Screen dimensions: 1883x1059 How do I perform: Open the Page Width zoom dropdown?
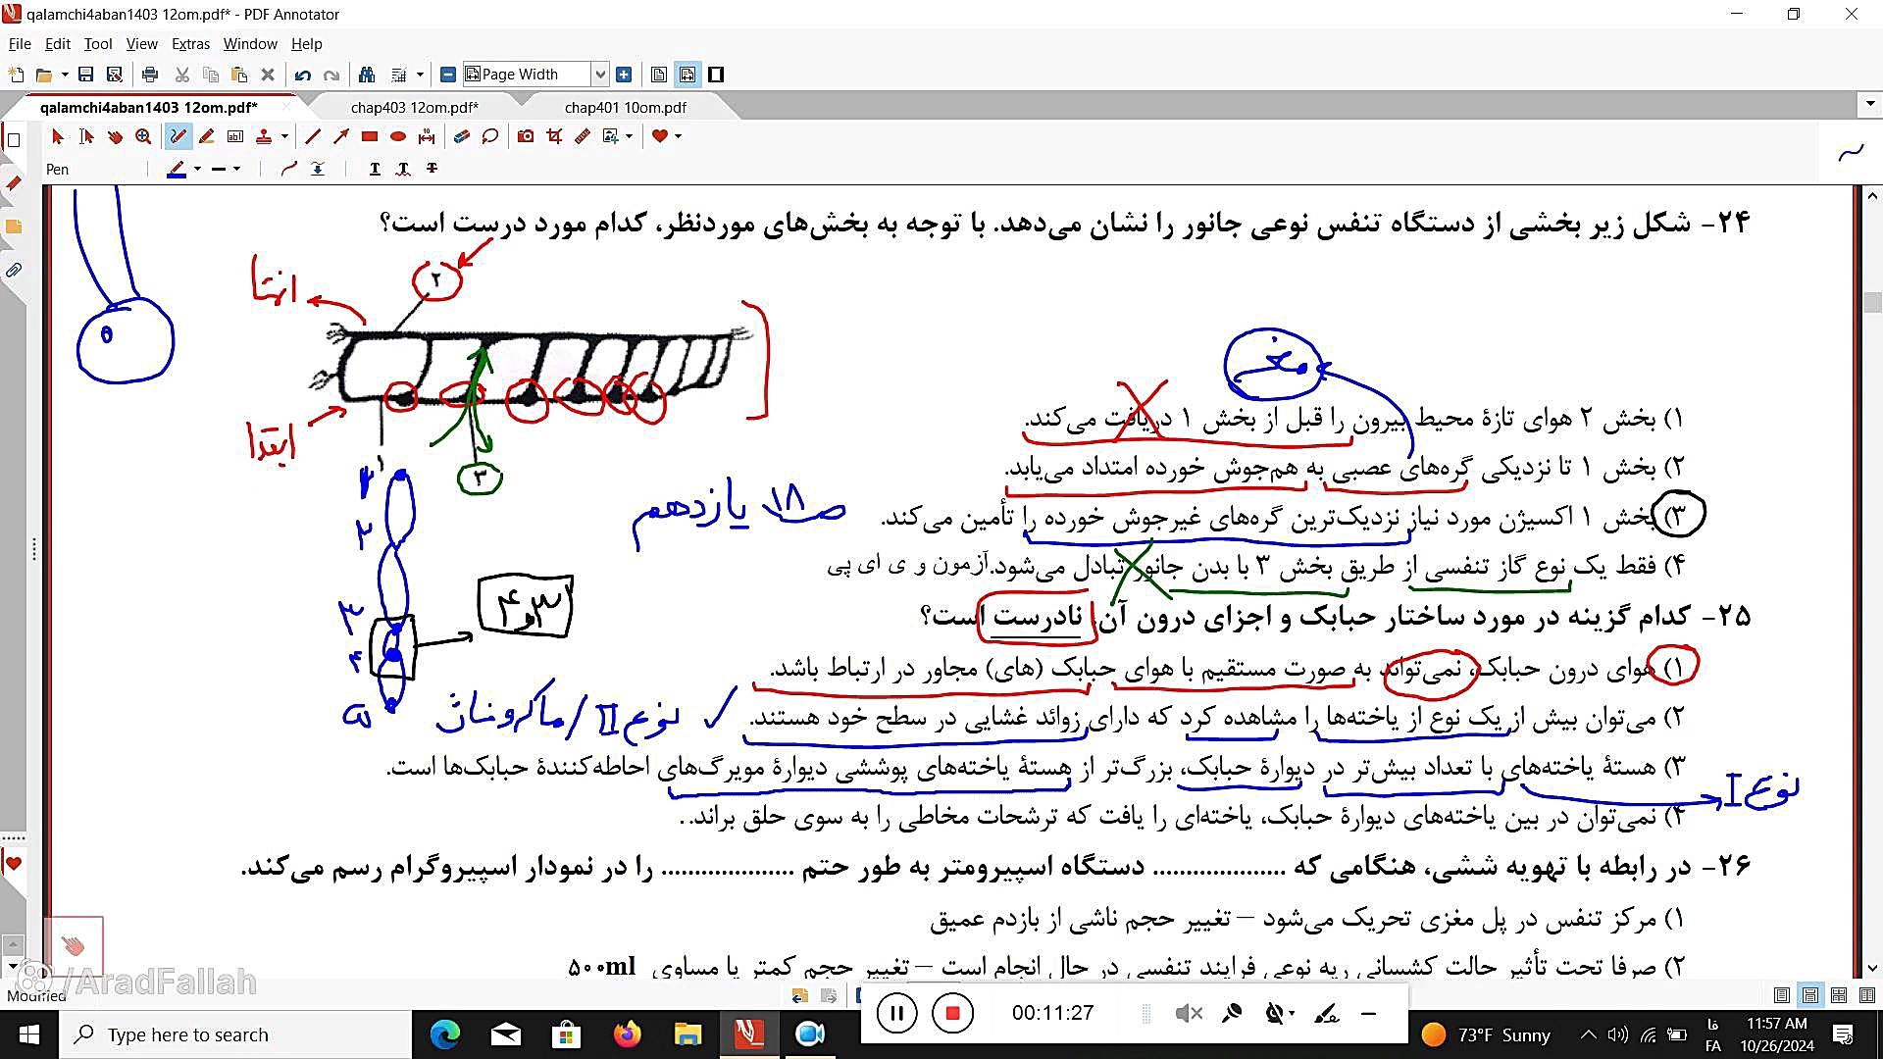click(600, 75)
